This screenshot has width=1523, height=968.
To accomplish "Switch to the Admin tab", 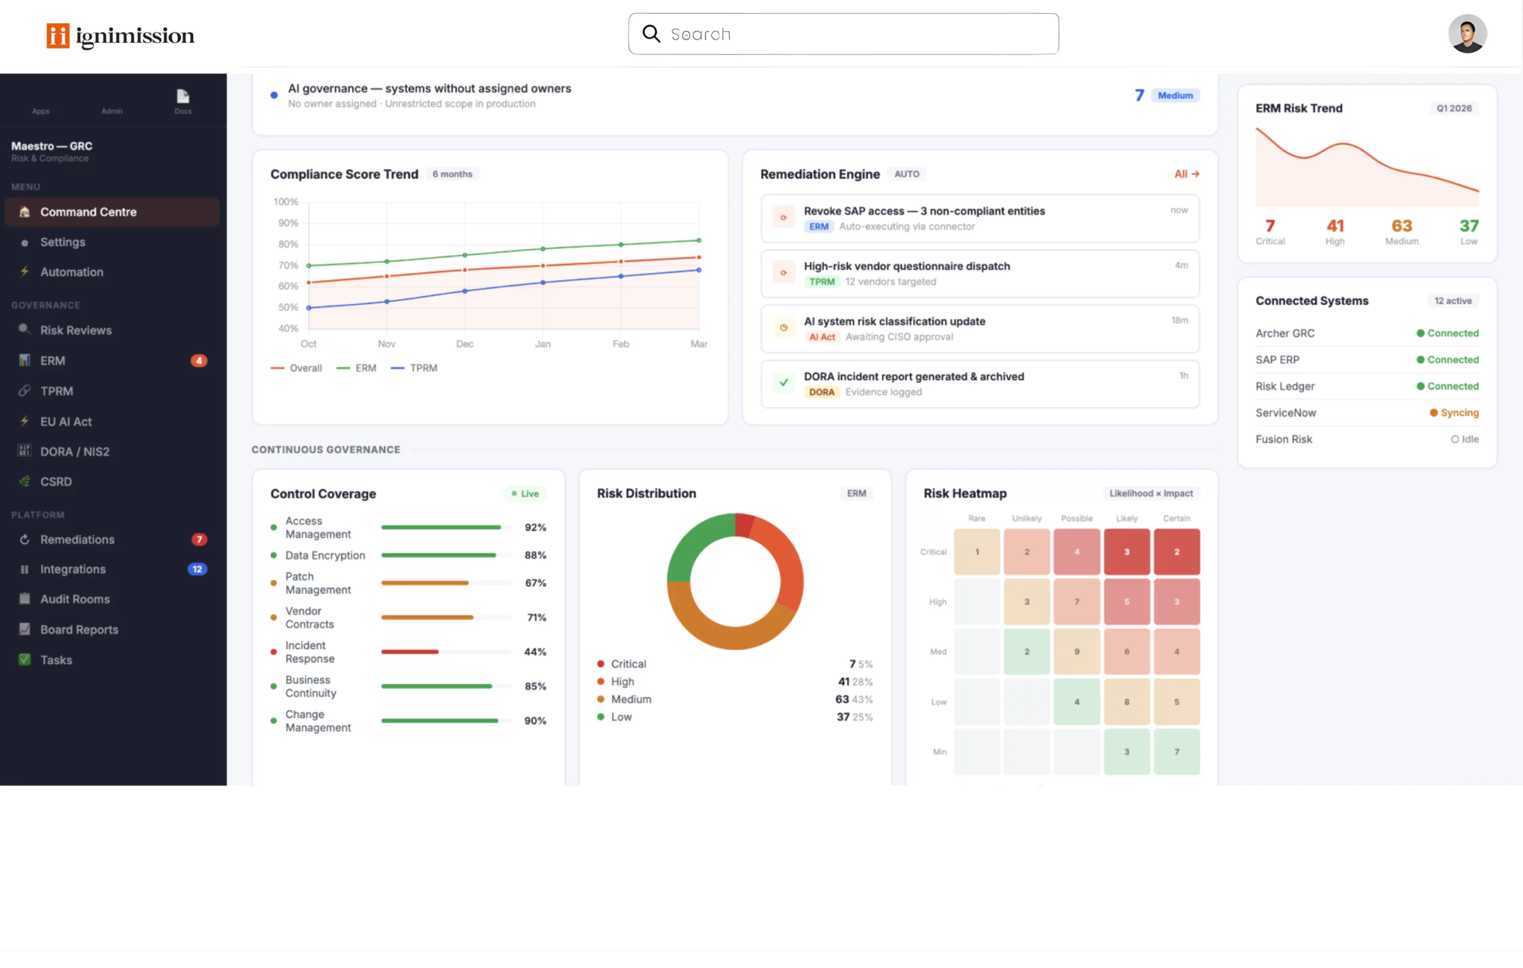I will (112, 111).
